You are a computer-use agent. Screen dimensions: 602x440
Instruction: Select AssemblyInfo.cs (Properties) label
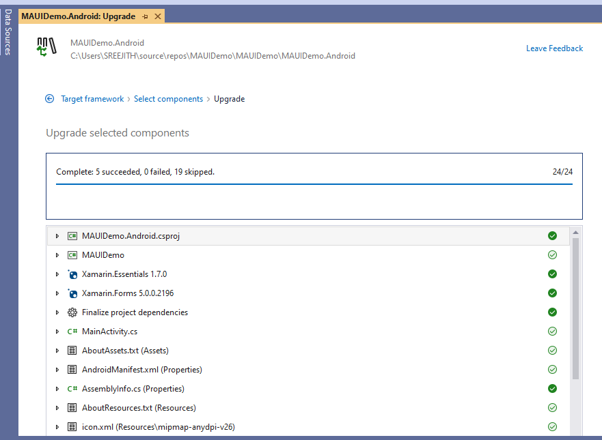[x=133, y=389]
